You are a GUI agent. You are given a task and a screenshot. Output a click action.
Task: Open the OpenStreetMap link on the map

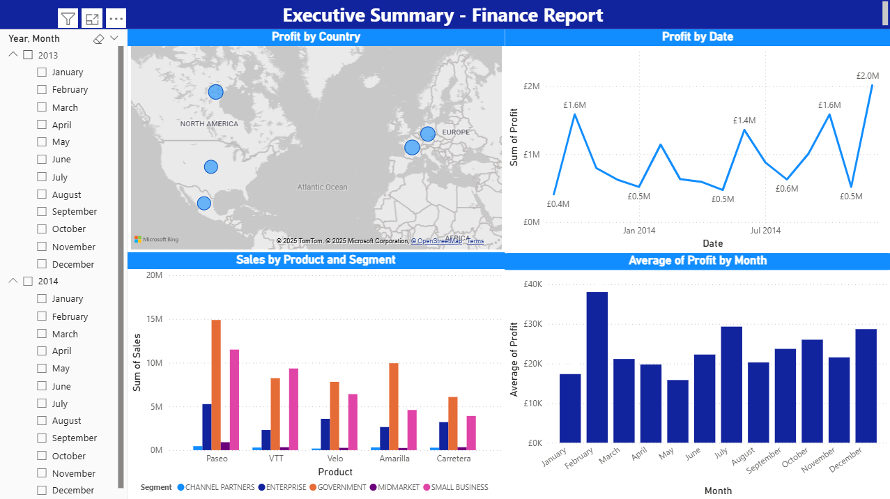(x=436, y=241)
